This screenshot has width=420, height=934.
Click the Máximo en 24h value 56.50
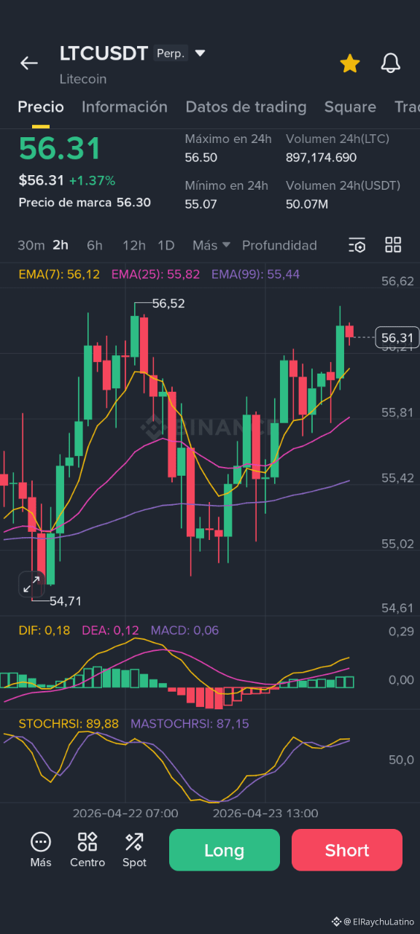click(201, 158)
